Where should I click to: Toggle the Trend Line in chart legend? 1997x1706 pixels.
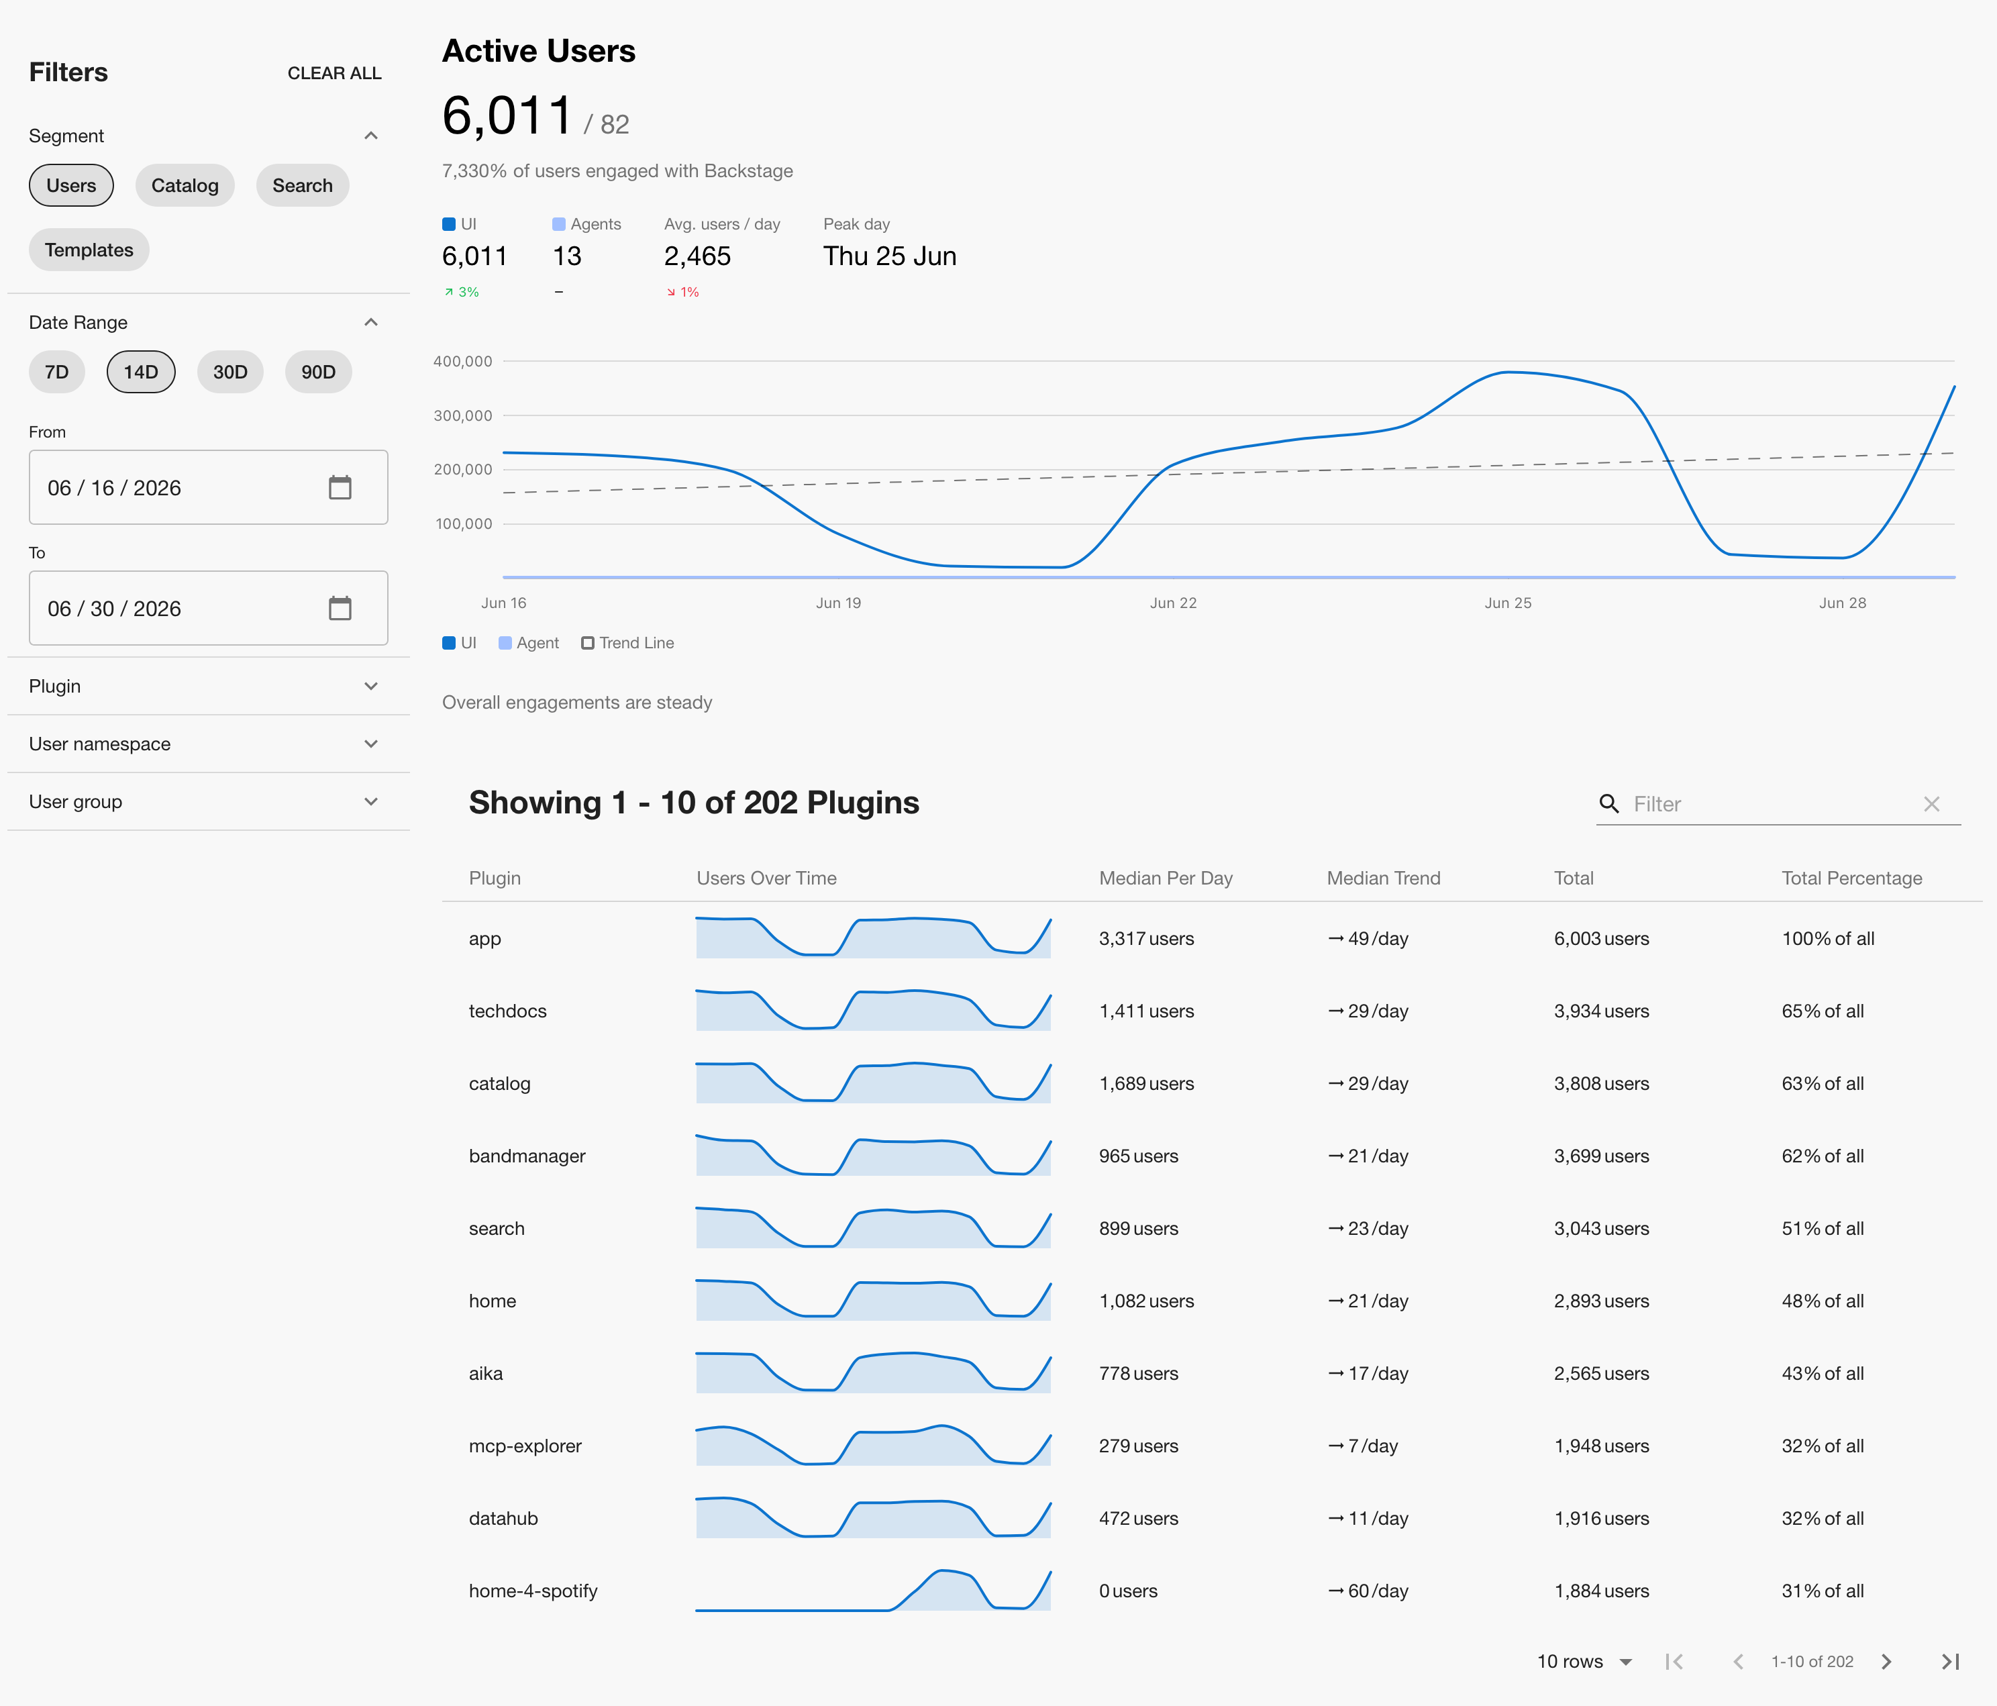pos(627,643)
